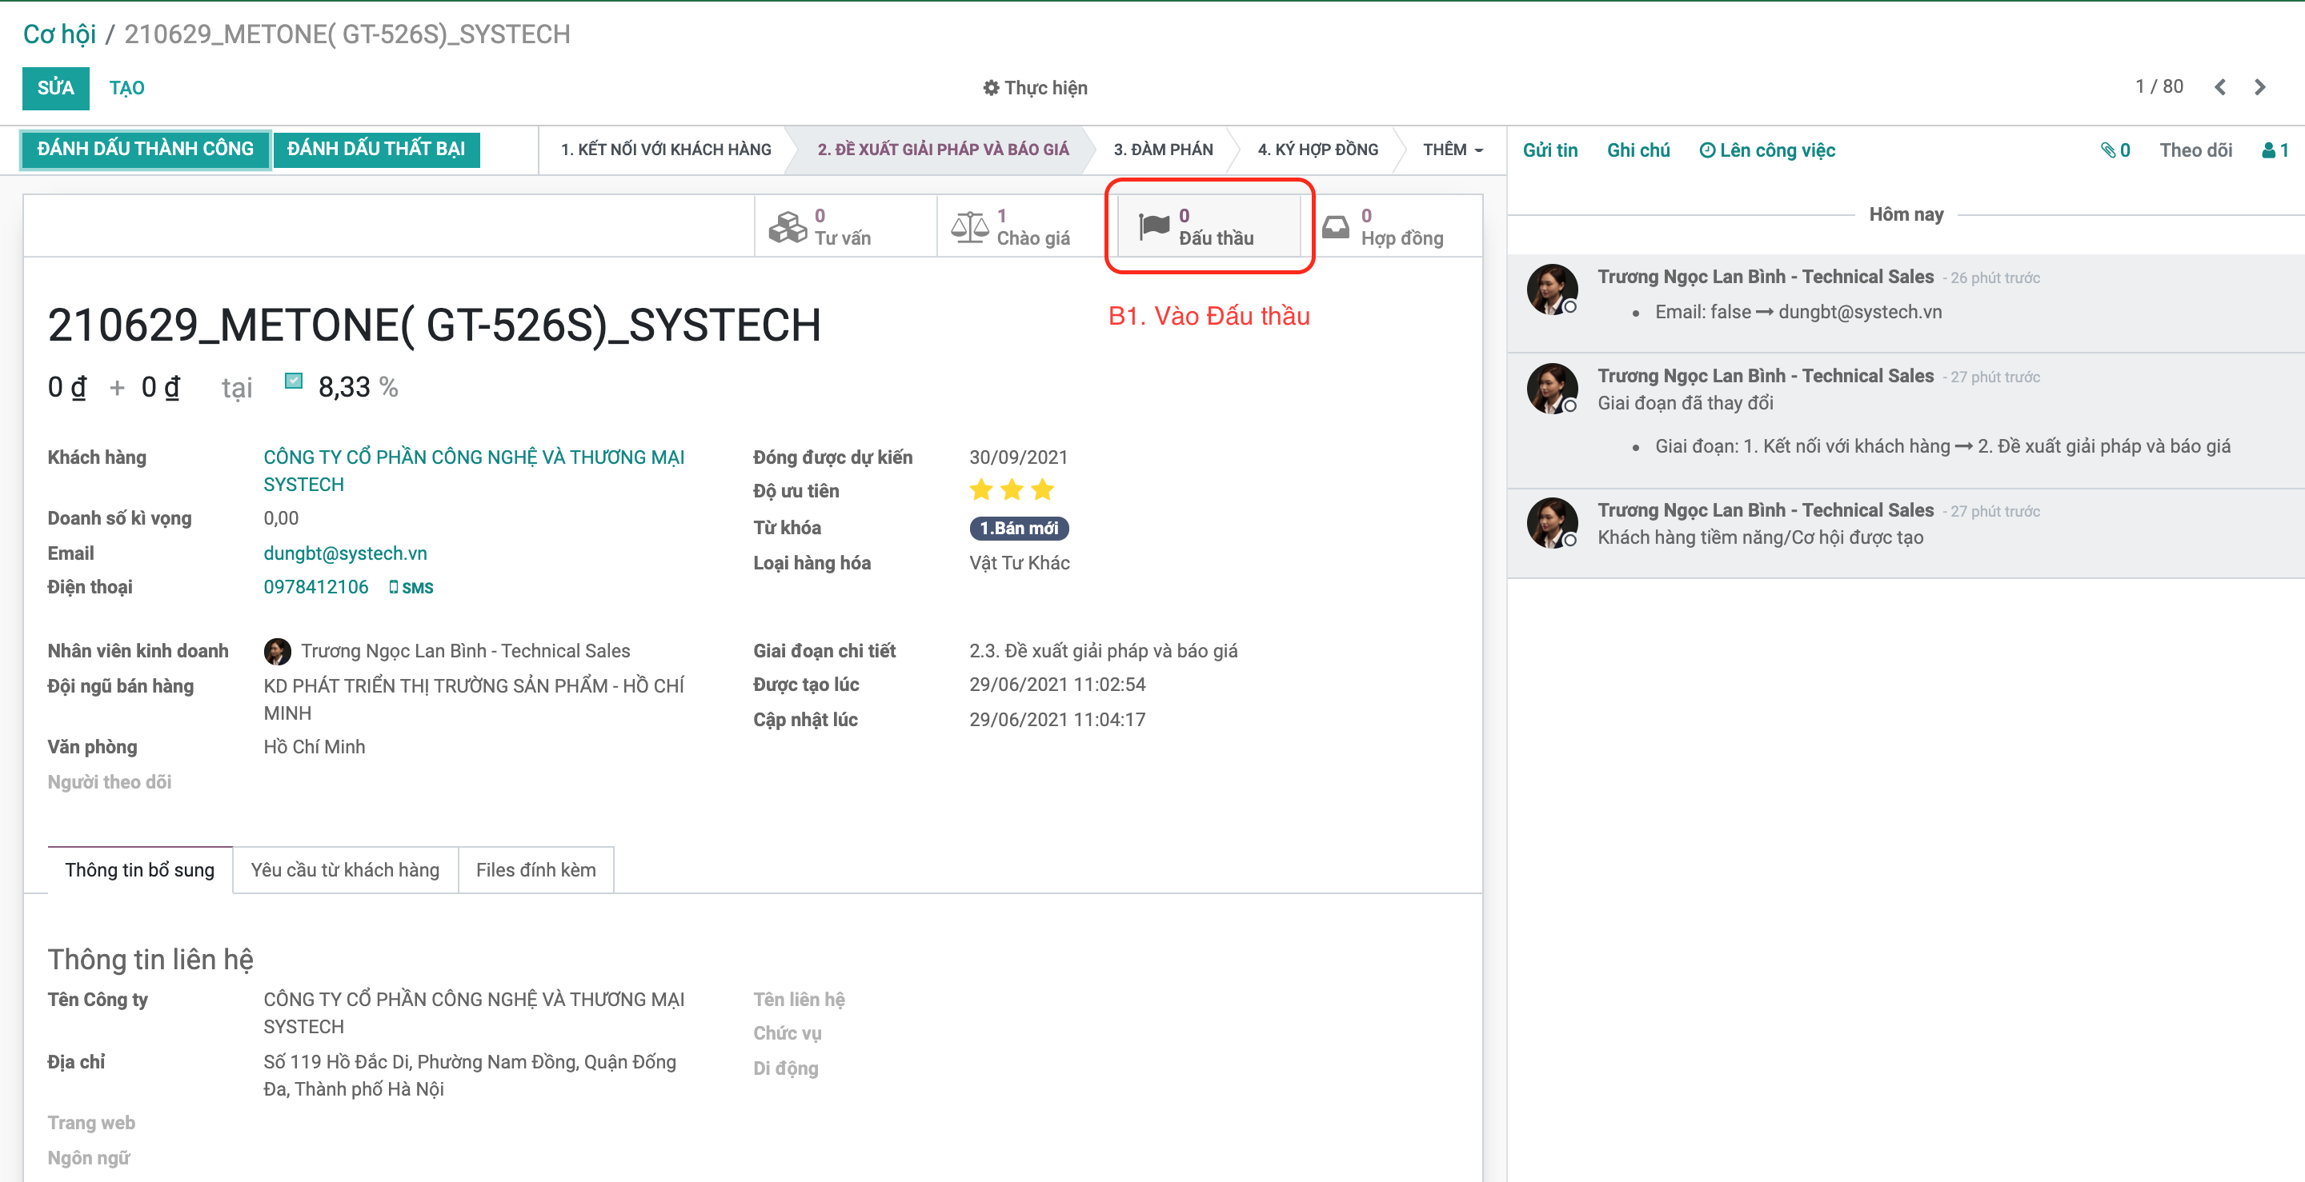The width and height of the screenshot is (2305, 1182).
Task: Click ĐÁNH DẤU THÀNH CÔNG button
Action: point(146,150)
